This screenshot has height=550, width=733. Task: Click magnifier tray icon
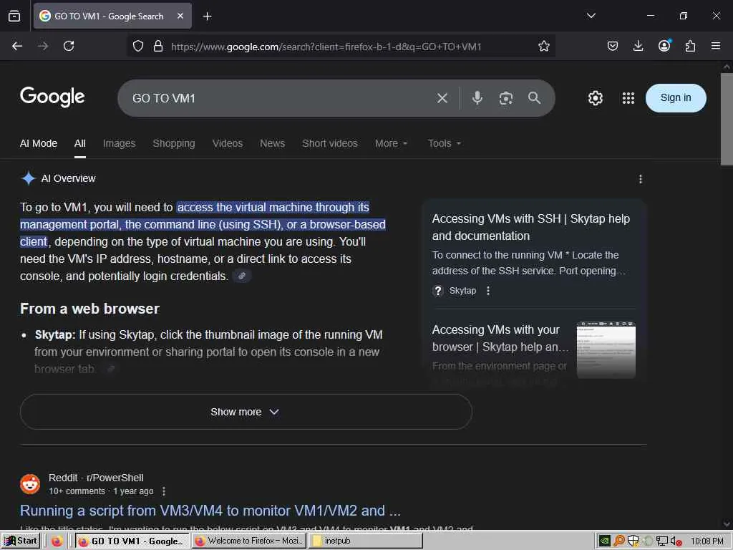pos(618,541)
